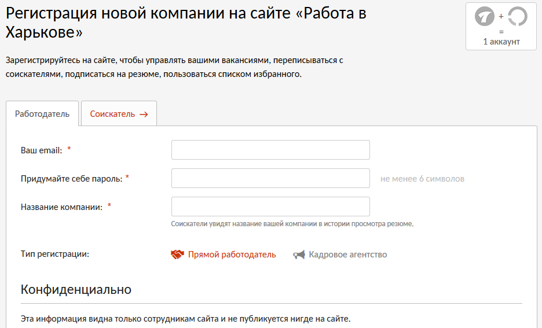Click into the password input field

point(270,178)
